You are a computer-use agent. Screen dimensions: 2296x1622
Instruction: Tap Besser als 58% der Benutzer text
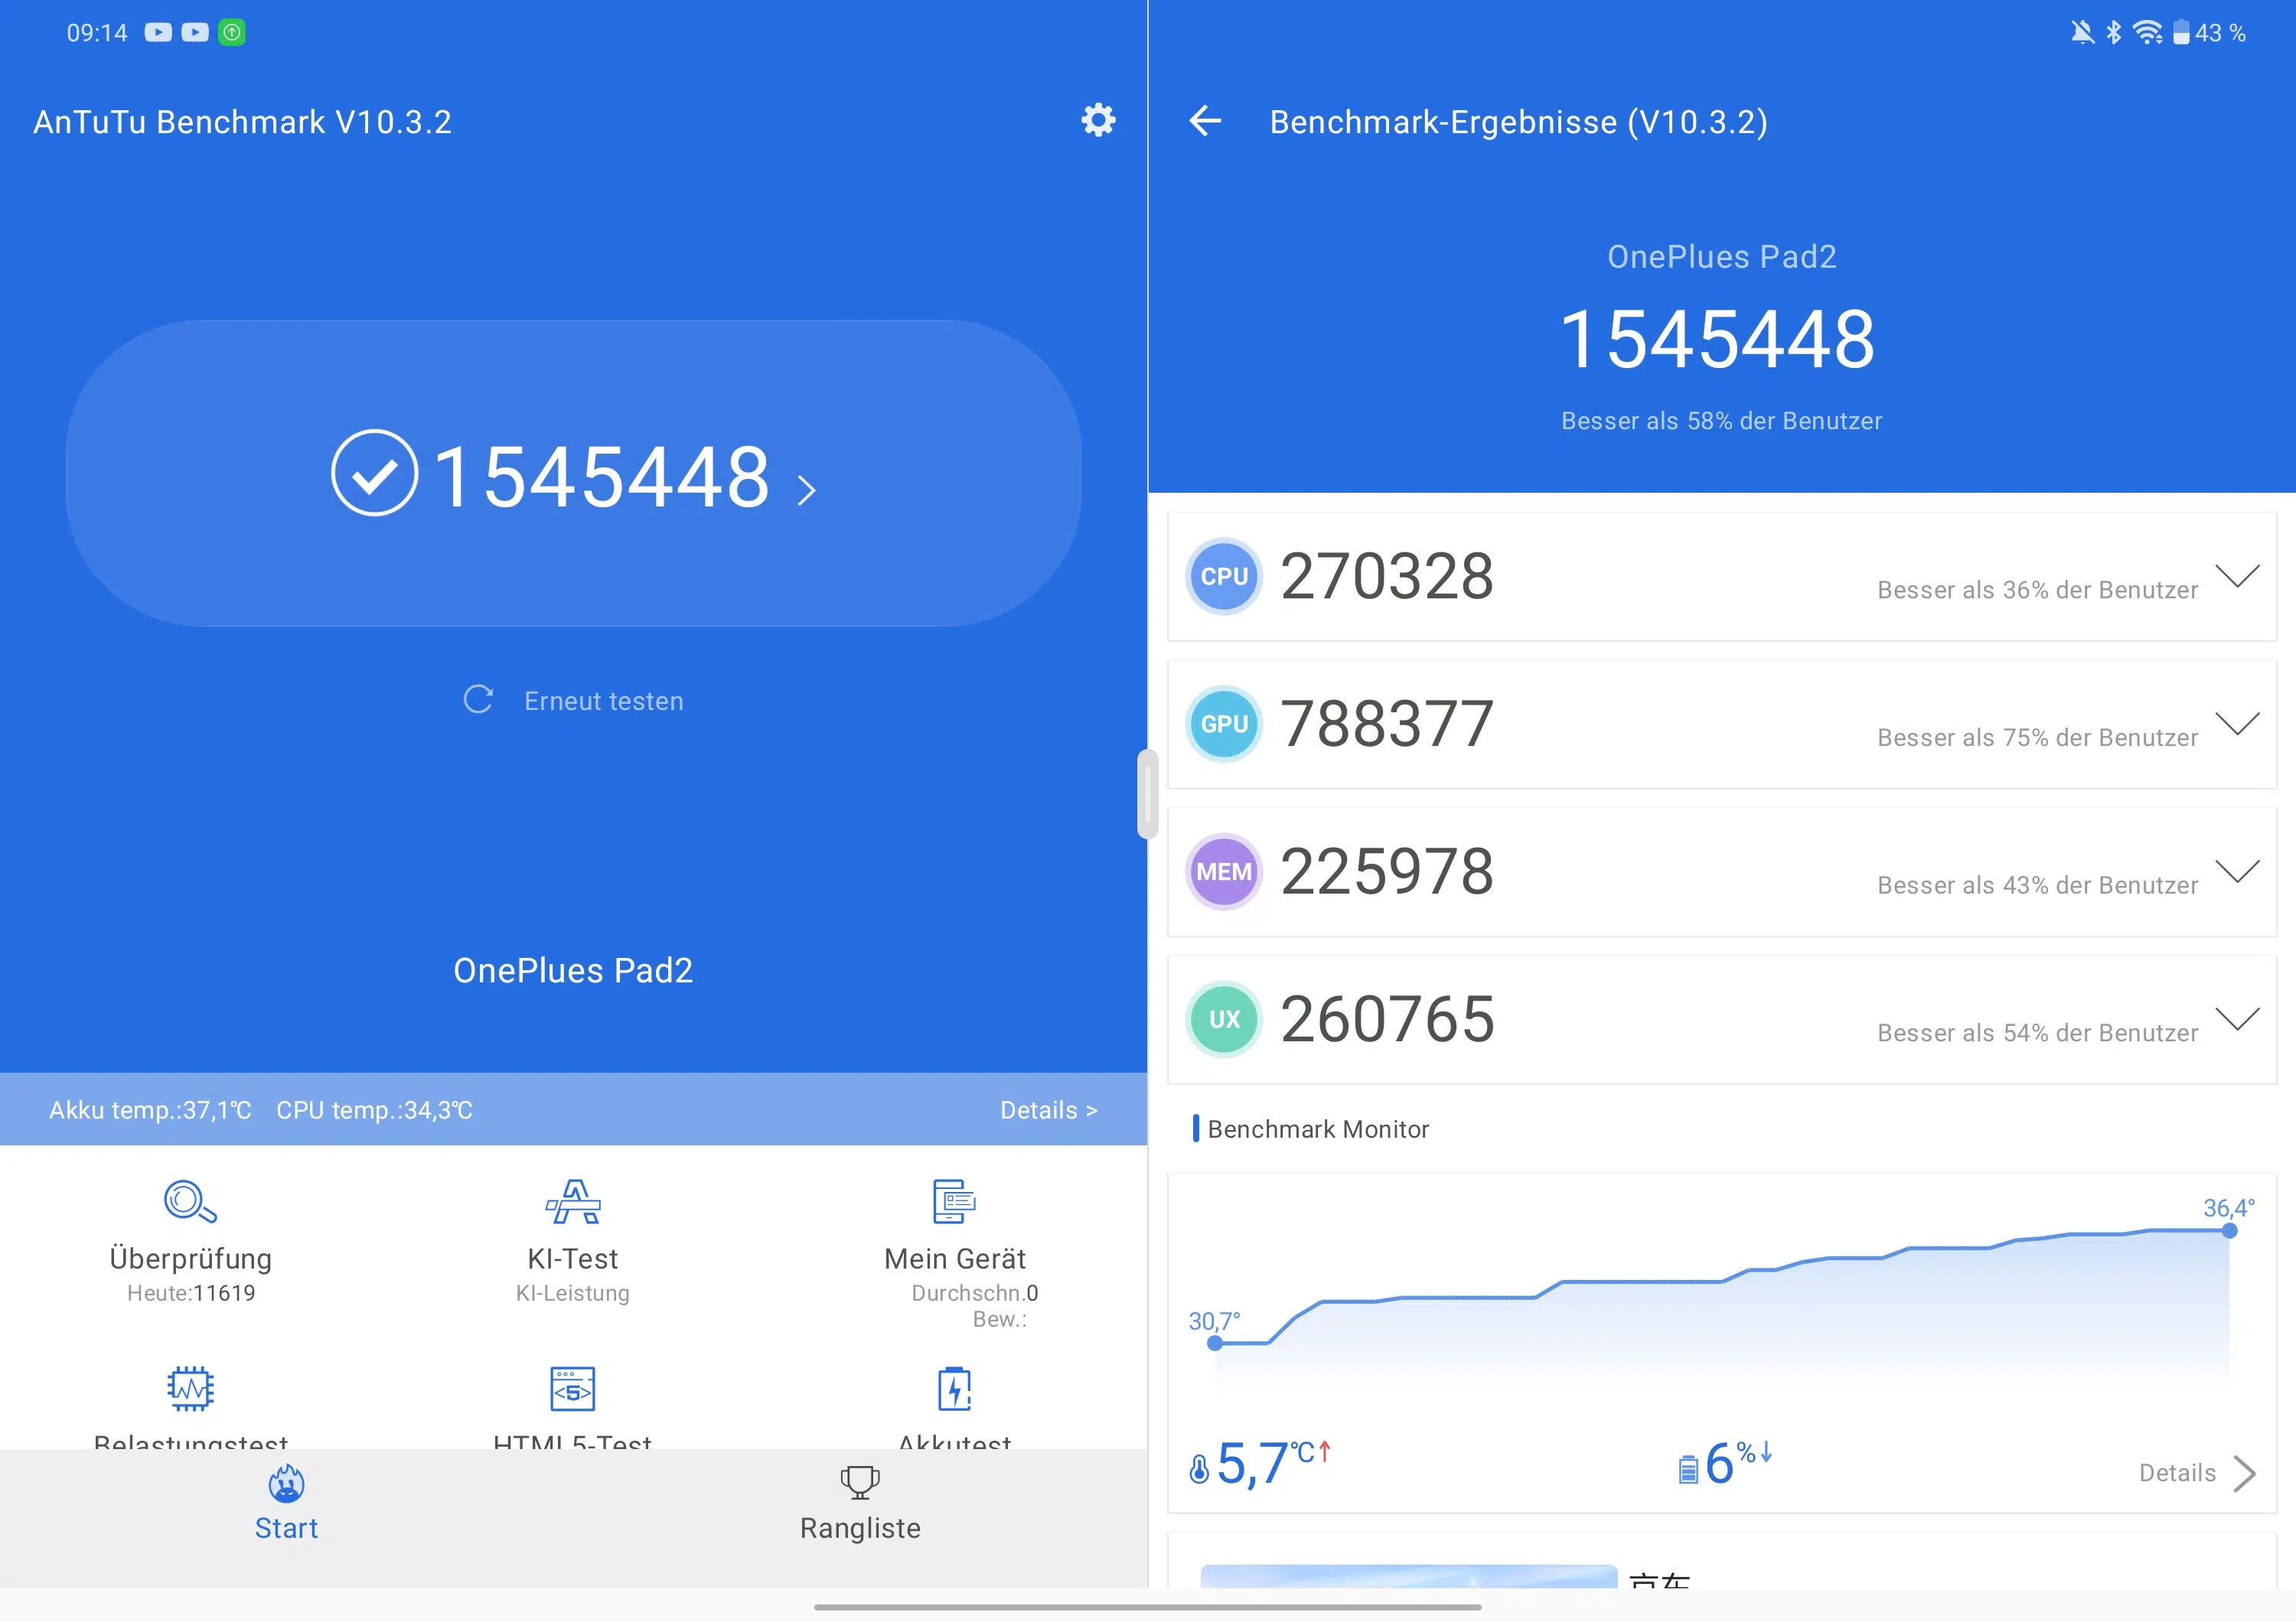(1721, 421)
